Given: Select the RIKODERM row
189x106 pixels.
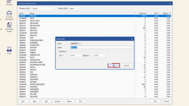Looking at the screenshot, I should click(x=95, y=92).
